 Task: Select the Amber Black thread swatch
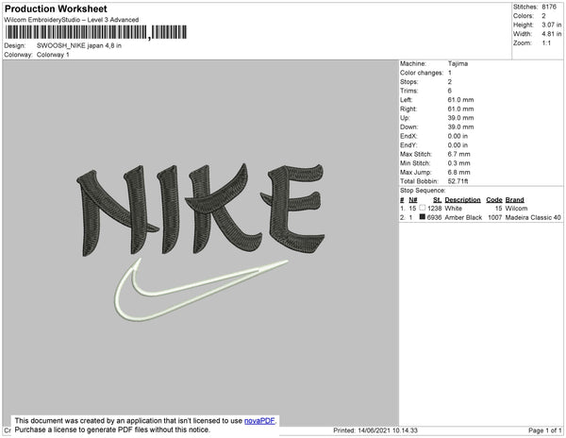click(x=423, y=217)
